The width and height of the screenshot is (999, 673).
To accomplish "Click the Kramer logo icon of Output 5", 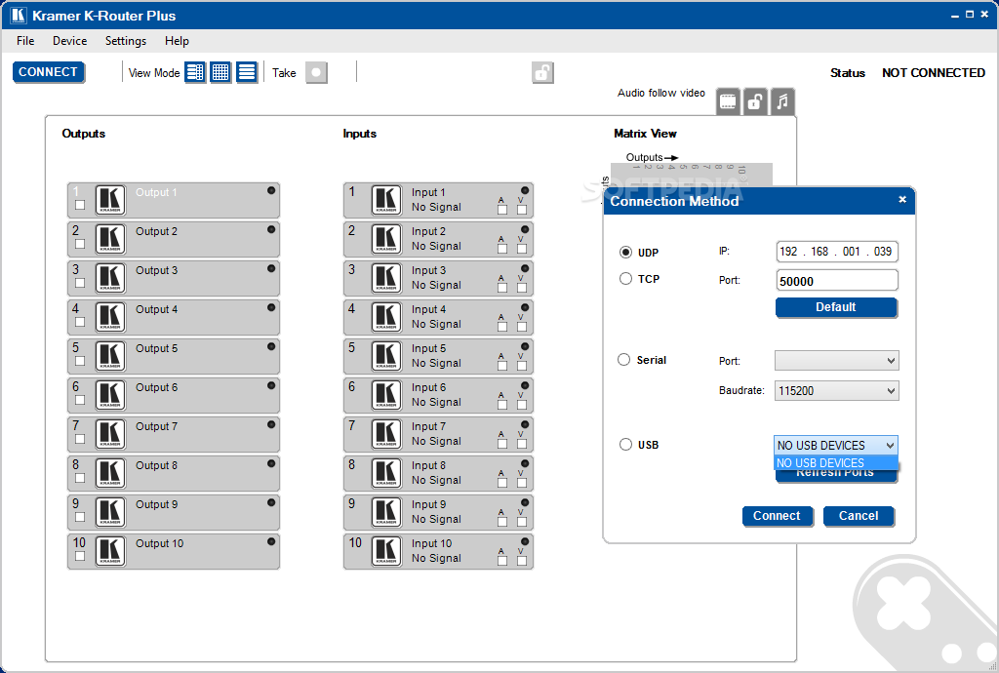I will click(110, 356).
